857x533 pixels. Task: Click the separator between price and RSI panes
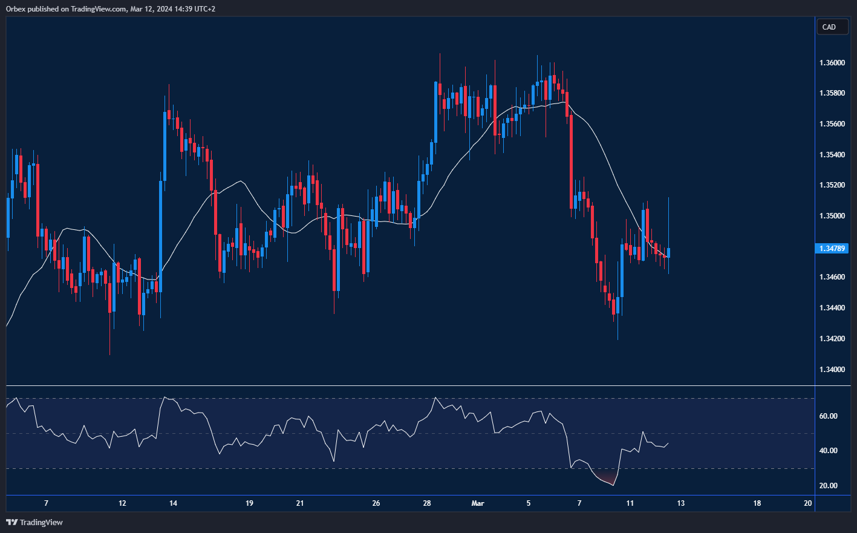[x=423, y=385]
